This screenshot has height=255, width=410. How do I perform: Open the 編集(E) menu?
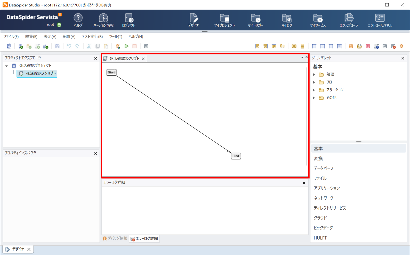(31, 37)
